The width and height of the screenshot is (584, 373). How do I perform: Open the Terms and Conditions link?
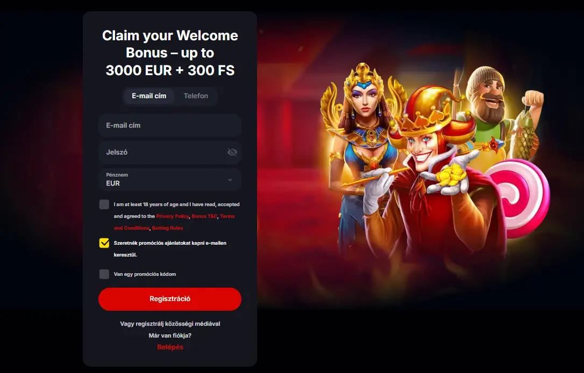point(174,222)
